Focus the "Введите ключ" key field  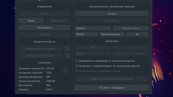coord(131,28)
